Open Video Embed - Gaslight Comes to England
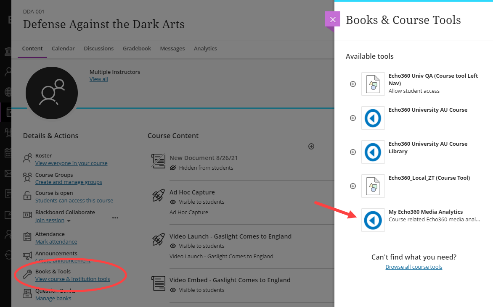The image size is (493, 307). click(x=230, y=280)
